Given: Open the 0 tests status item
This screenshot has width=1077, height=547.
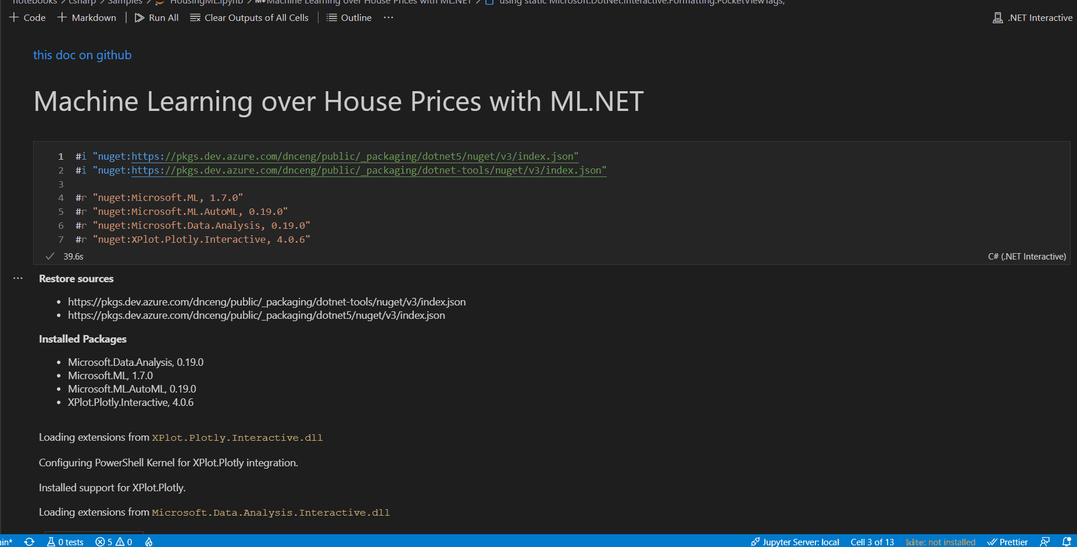Looking at the screenshot, I should tap(65, 542).
